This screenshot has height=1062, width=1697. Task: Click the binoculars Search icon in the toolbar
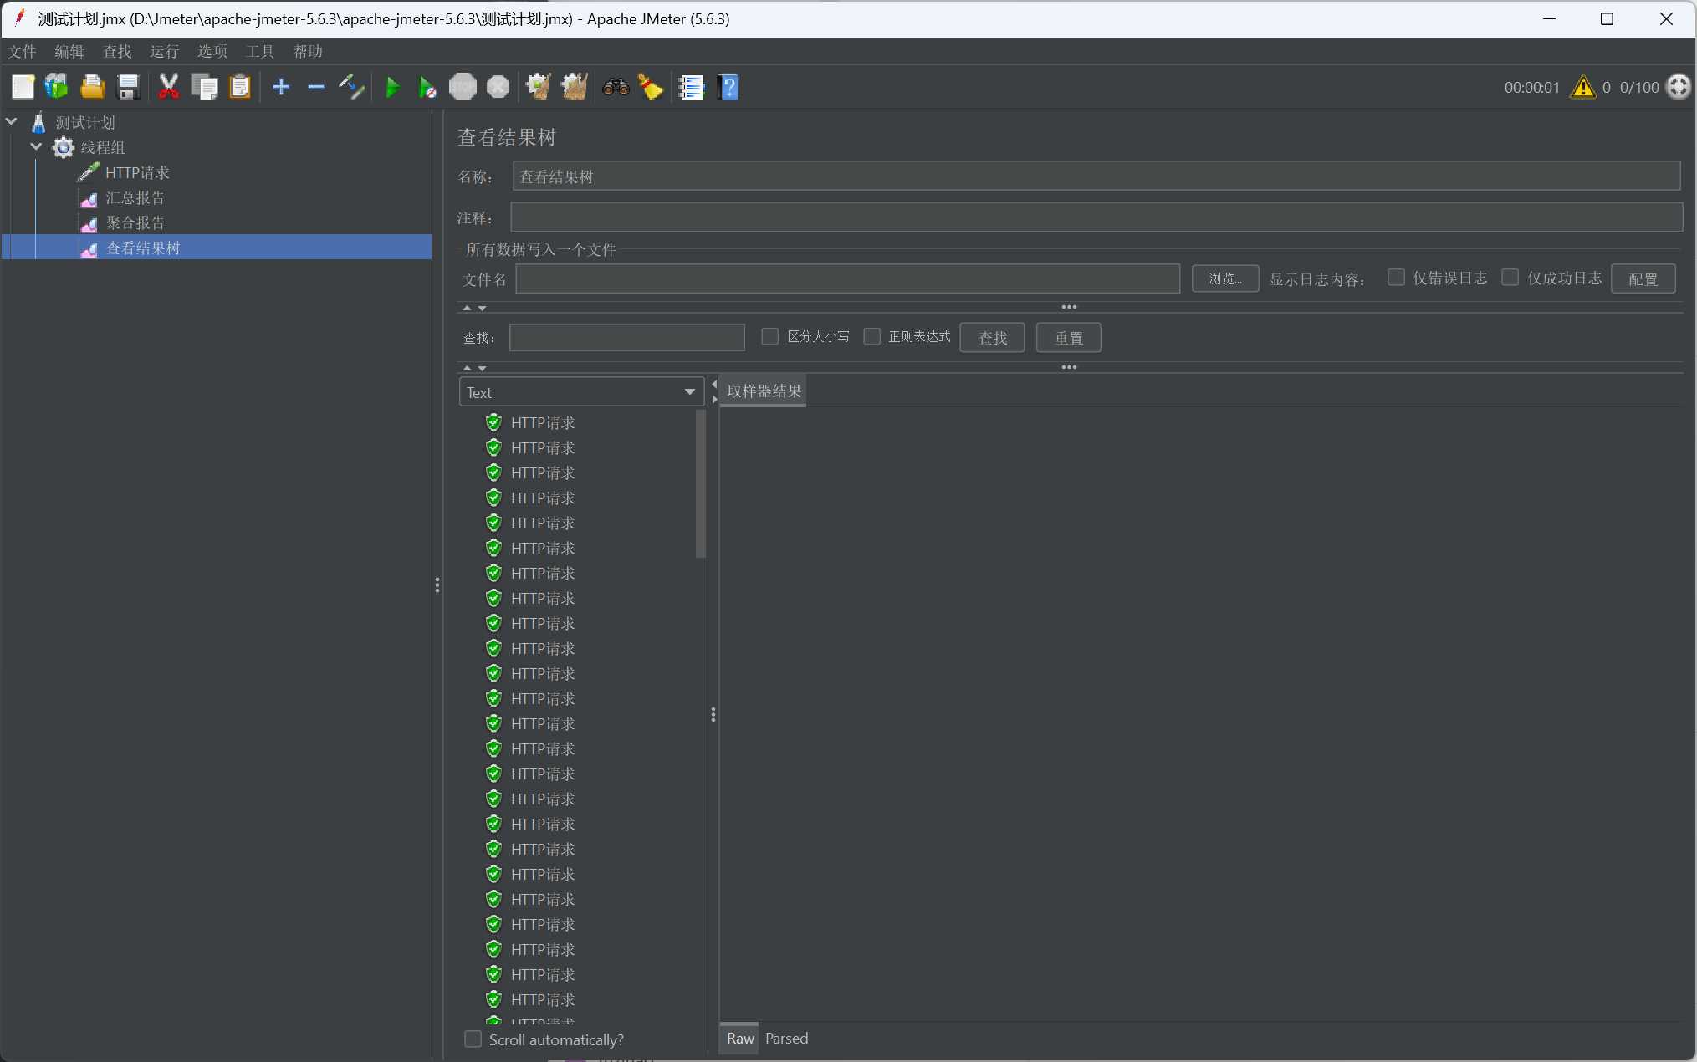click(616, 87)
